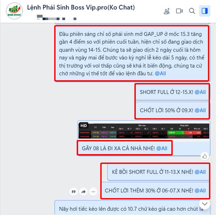Start a video call

[179, 11]
